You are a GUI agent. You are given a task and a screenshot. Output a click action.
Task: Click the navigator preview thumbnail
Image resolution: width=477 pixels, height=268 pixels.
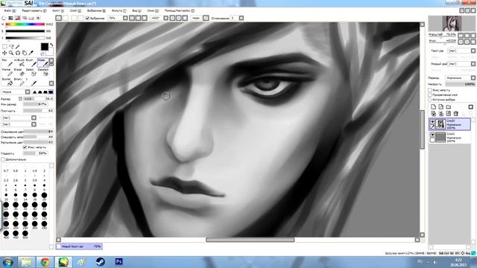[452, 23]
